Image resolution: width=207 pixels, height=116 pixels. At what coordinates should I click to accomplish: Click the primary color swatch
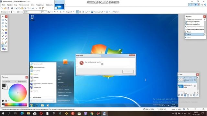pyautogui.click(x=4, y=85)
